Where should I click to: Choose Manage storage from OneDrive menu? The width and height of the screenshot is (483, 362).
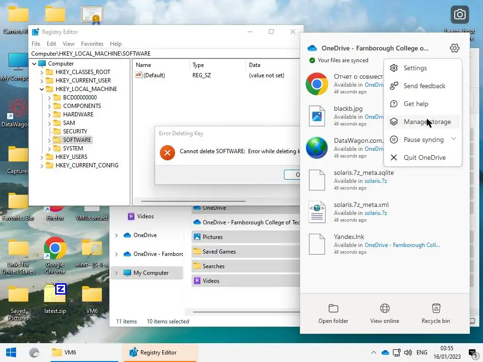point(423,122)
